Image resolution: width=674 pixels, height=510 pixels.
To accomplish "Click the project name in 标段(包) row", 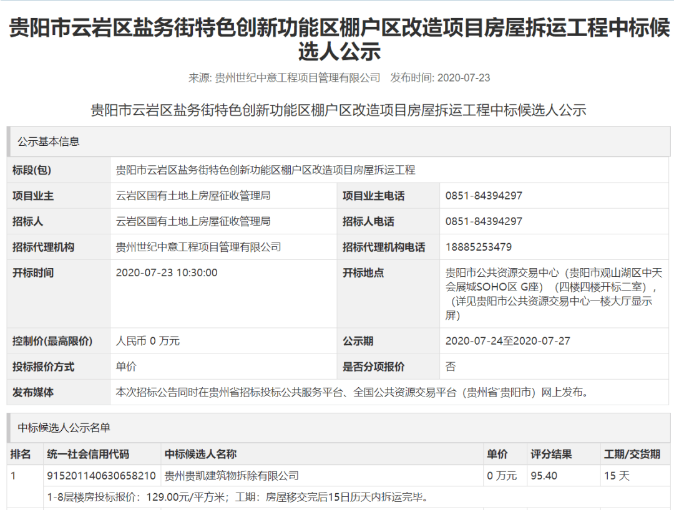I will pos(265,170).
